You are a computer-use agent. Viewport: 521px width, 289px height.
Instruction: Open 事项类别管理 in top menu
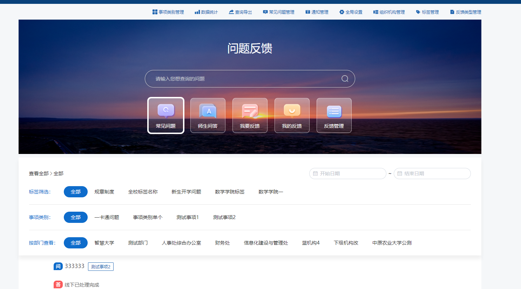click(x=168, y=12)
